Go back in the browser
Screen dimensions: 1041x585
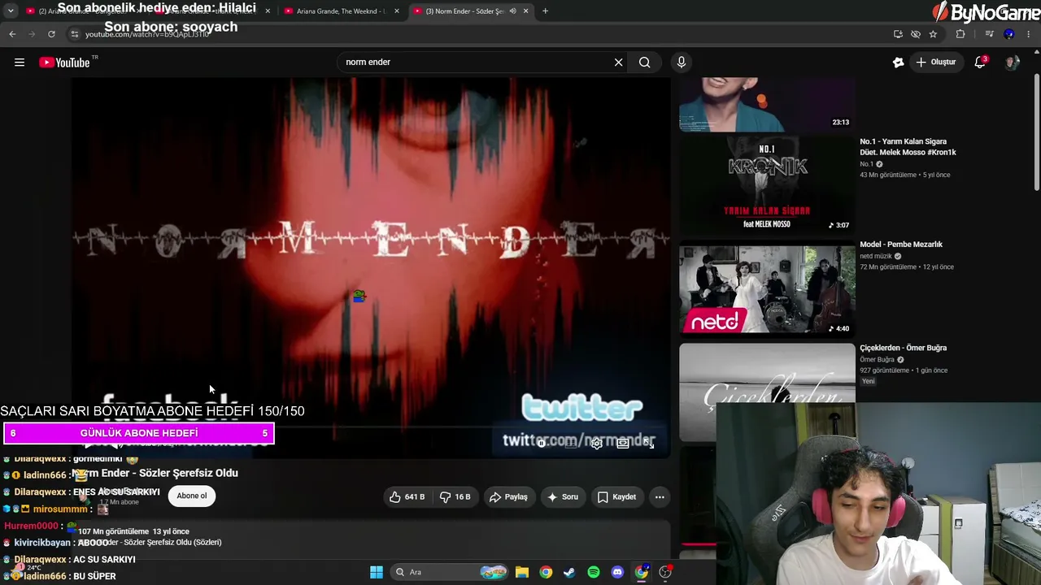tap(12, 34)
